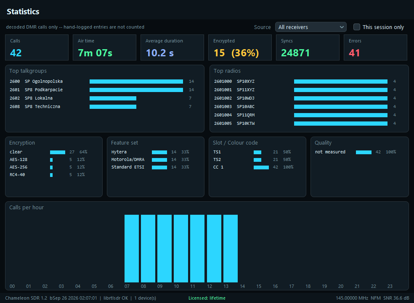Click the clear encryption 64% value
This screenshot has width=414, height=303.
[x=83, y=152]
